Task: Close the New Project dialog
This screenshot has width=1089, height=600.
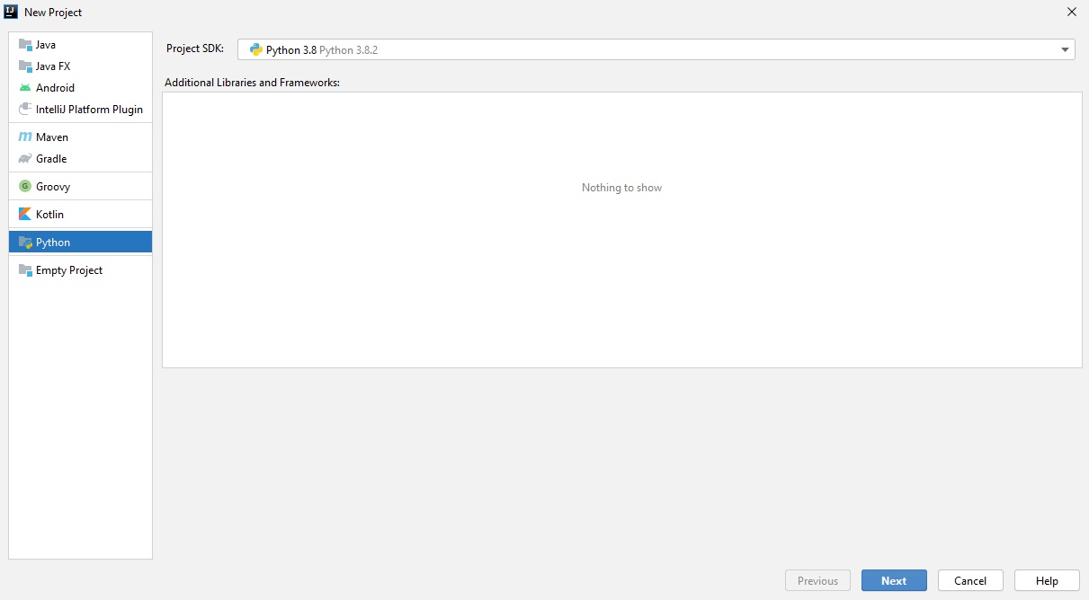Action: (1071, 12)
